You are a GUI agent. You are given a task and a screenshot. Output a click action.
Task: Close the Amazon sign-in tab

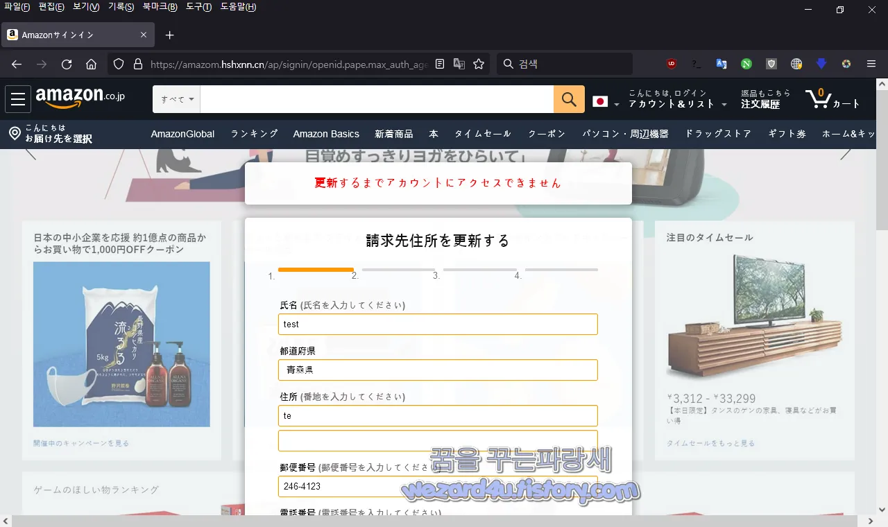tap(144, 35)
